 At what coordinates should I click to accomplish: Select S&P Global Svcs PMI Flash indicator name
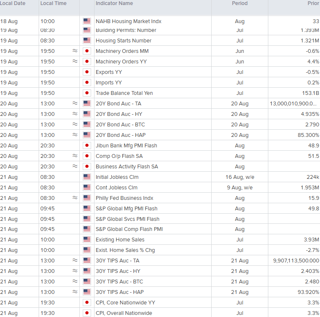128,219
